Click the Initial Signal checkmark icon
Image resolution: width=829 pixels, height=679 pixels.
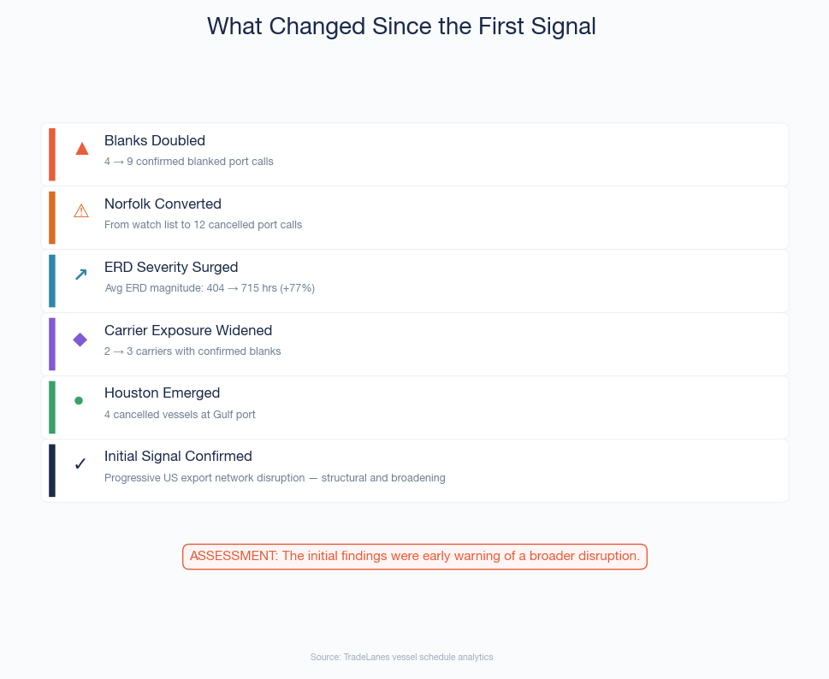coord(80,463)
